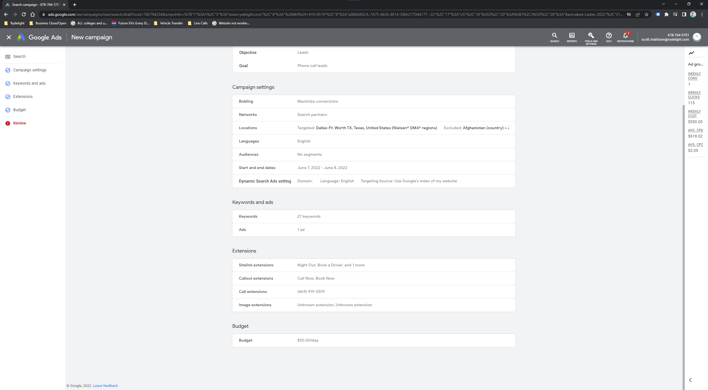
Task: Open the Extensions step in sidebar
Action: pos(23,97)
